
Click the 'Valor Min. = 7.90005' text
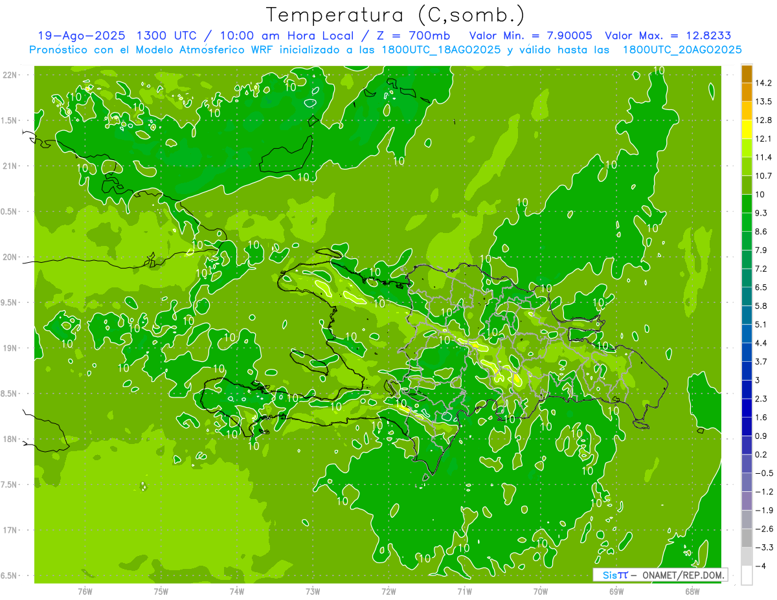(x=531, y=36)
